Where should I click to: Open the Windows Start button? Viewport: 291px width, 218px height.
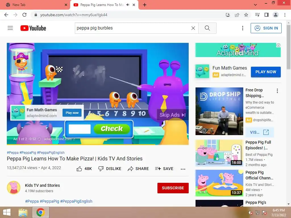coord(7,212)
